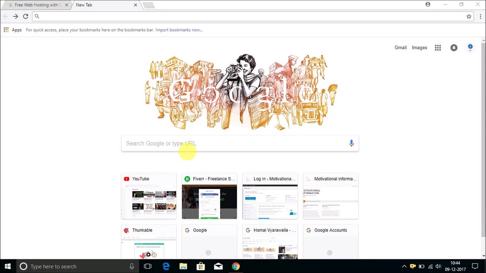Open the volume speaker tray icon

pos(439,266)
